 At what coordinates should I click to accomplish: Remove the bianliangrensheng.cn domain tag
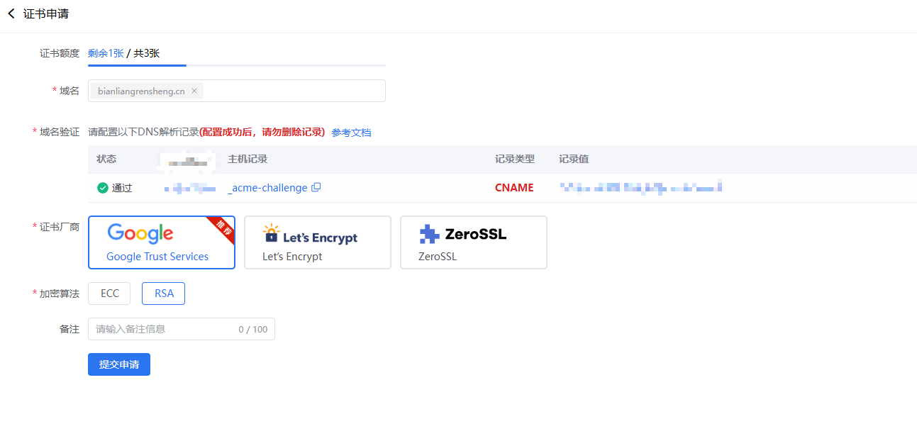(194, 91)
